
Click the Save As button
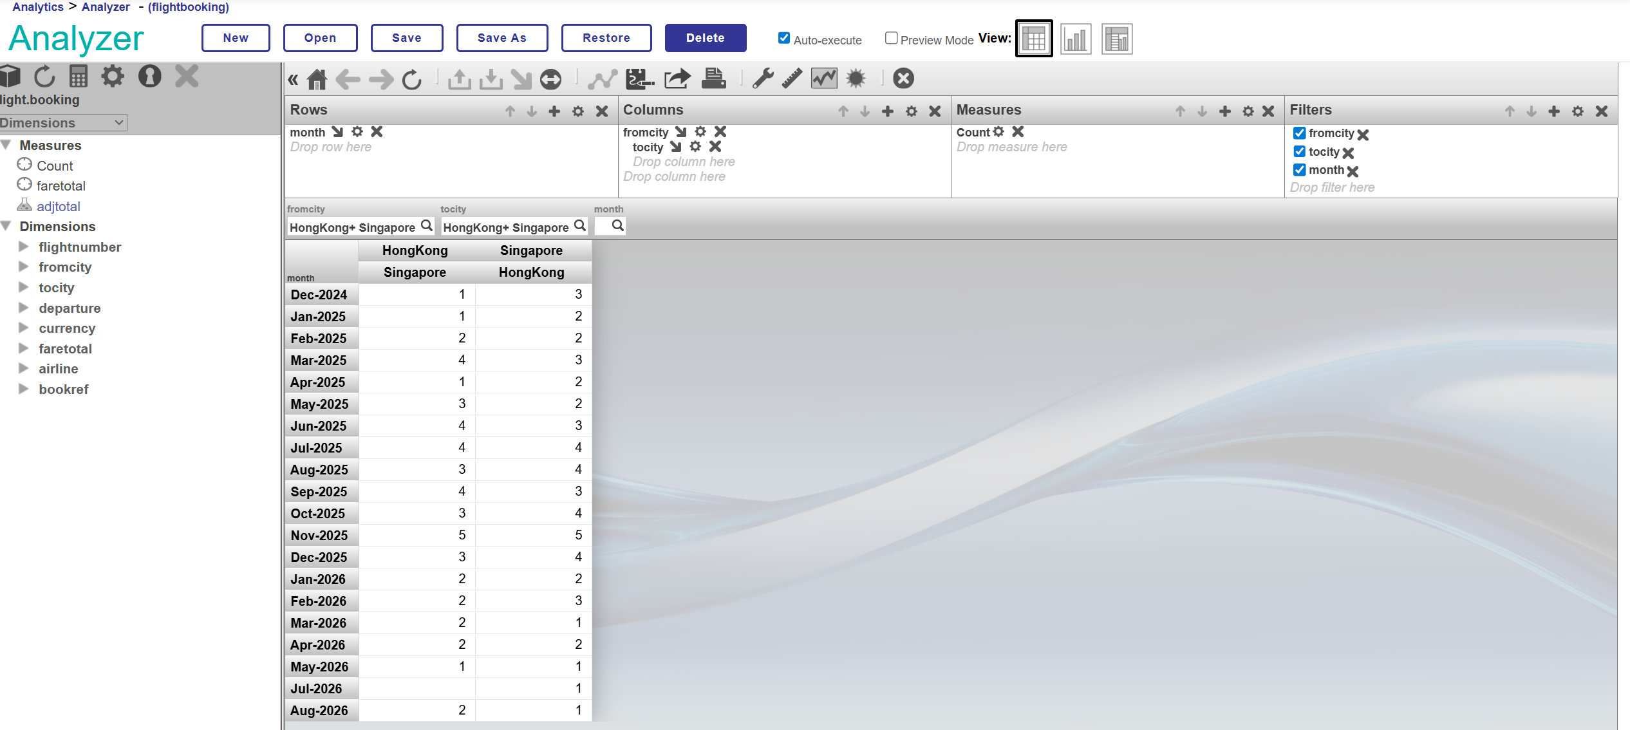point(501,38)
